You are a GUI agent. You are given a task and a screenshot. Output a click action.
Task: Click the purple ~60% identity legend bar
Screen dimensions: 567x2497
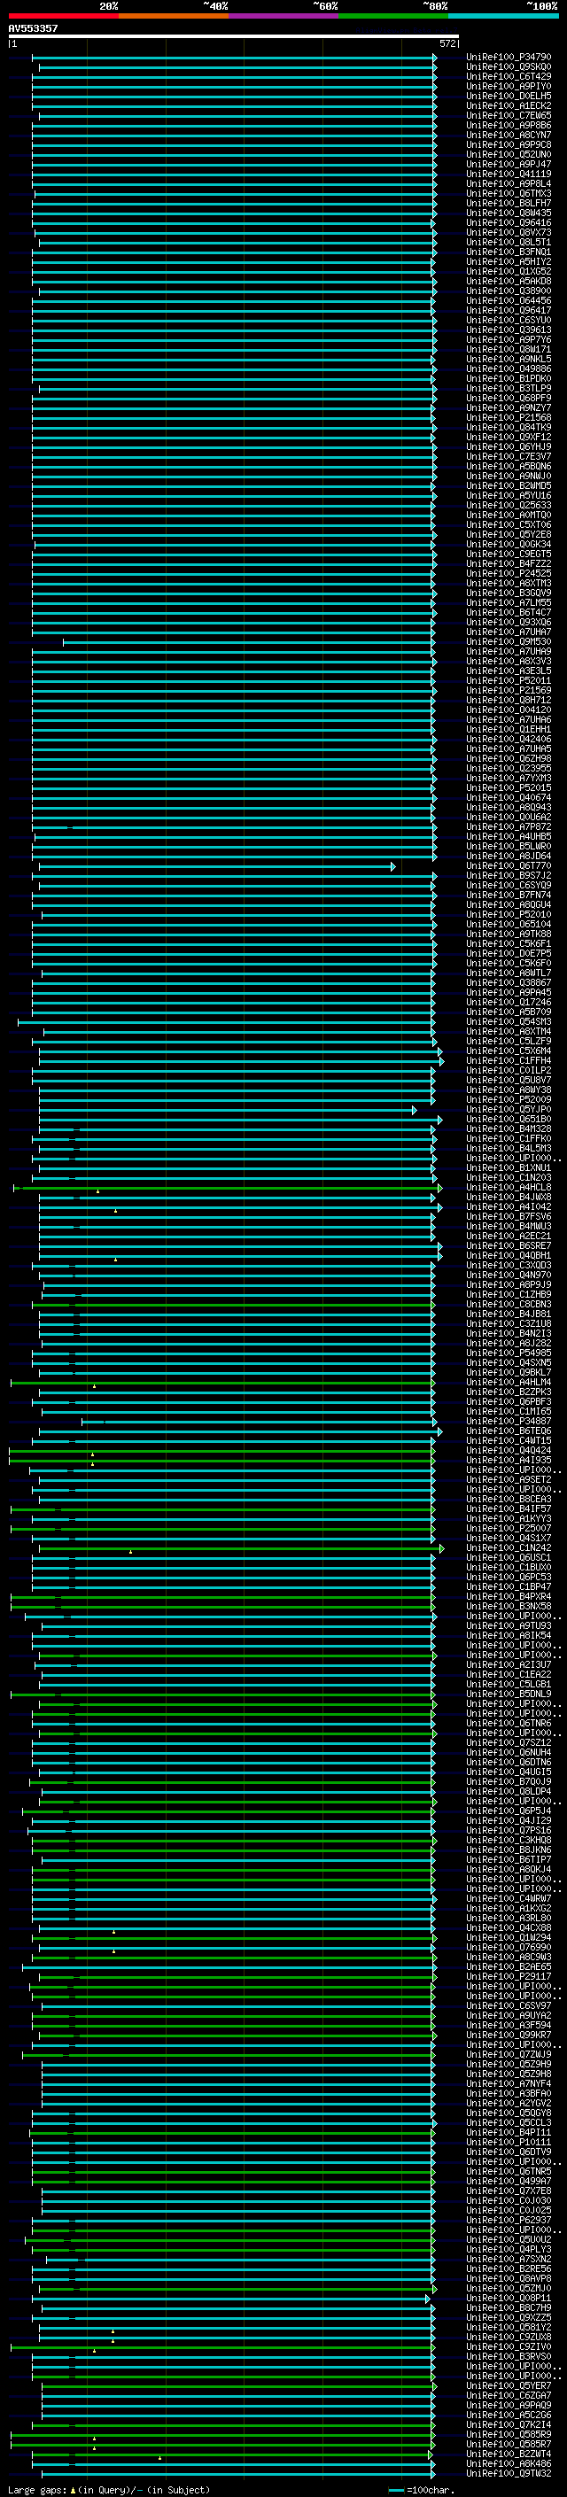(x=284, y=16)
